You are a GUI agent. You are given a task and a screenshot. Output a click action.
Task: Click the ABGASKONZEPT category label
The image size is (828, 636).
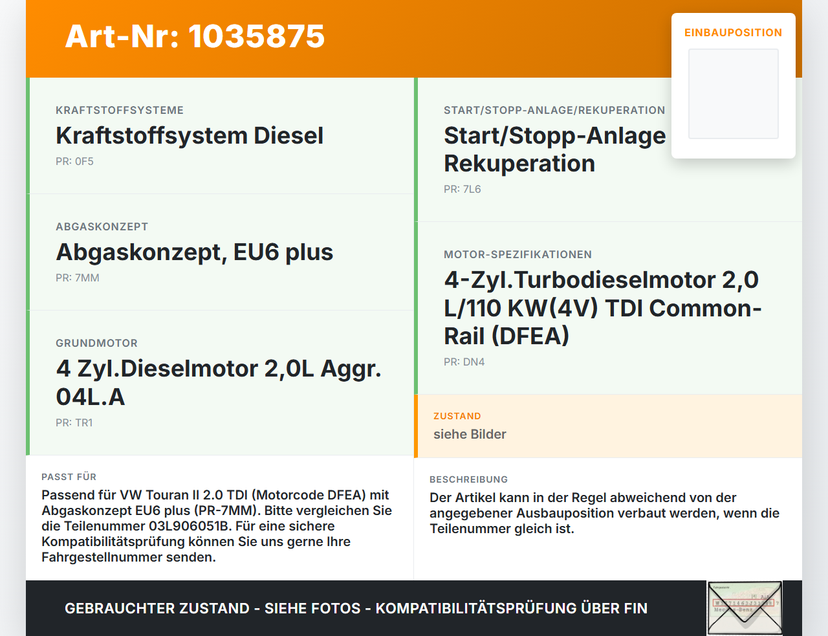point(102,226)
